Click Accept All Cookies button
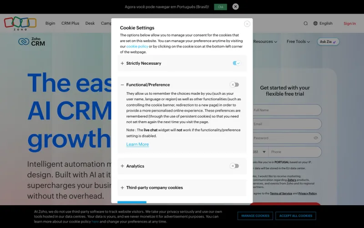The width and height of the screenshot is (364, 228). click(295, 216)
